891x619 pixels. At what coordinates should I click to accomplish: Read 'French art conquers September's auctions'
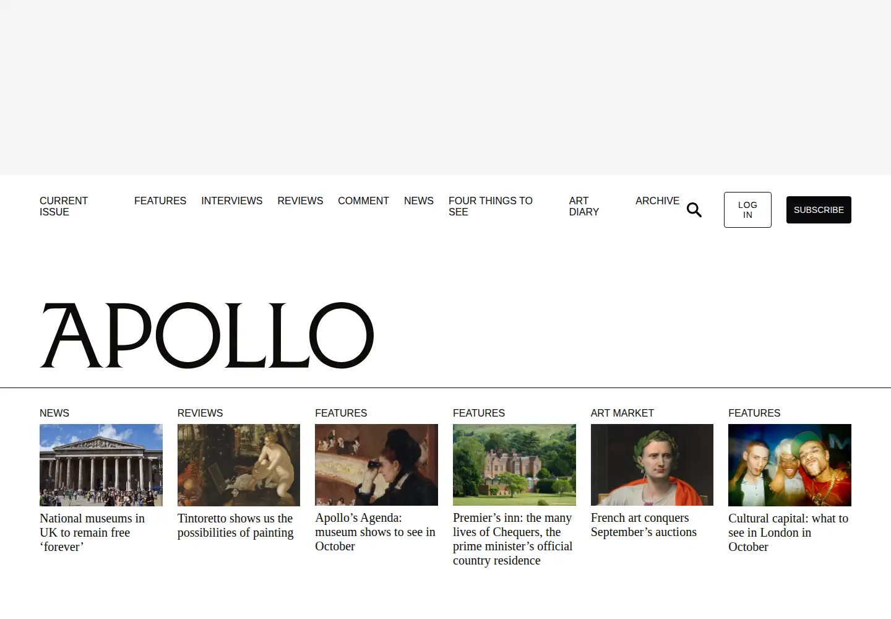[643, 525]
